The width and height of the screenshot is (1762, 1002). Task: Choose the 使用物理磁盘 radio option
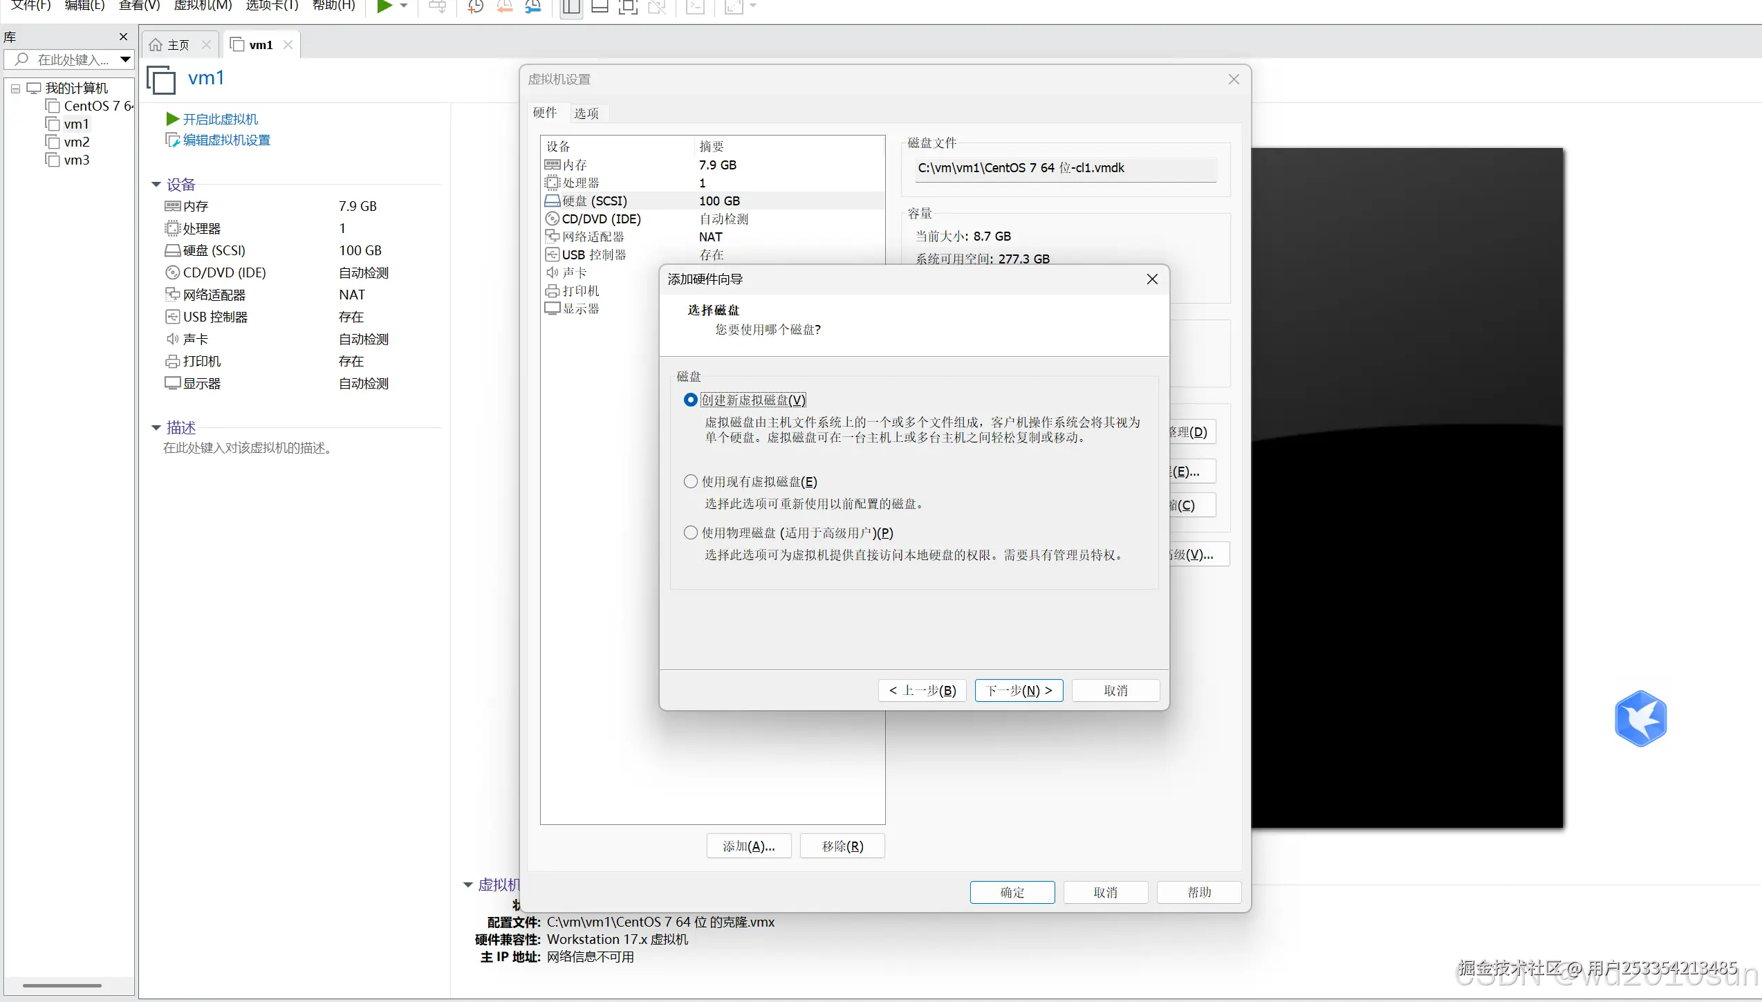690,532
